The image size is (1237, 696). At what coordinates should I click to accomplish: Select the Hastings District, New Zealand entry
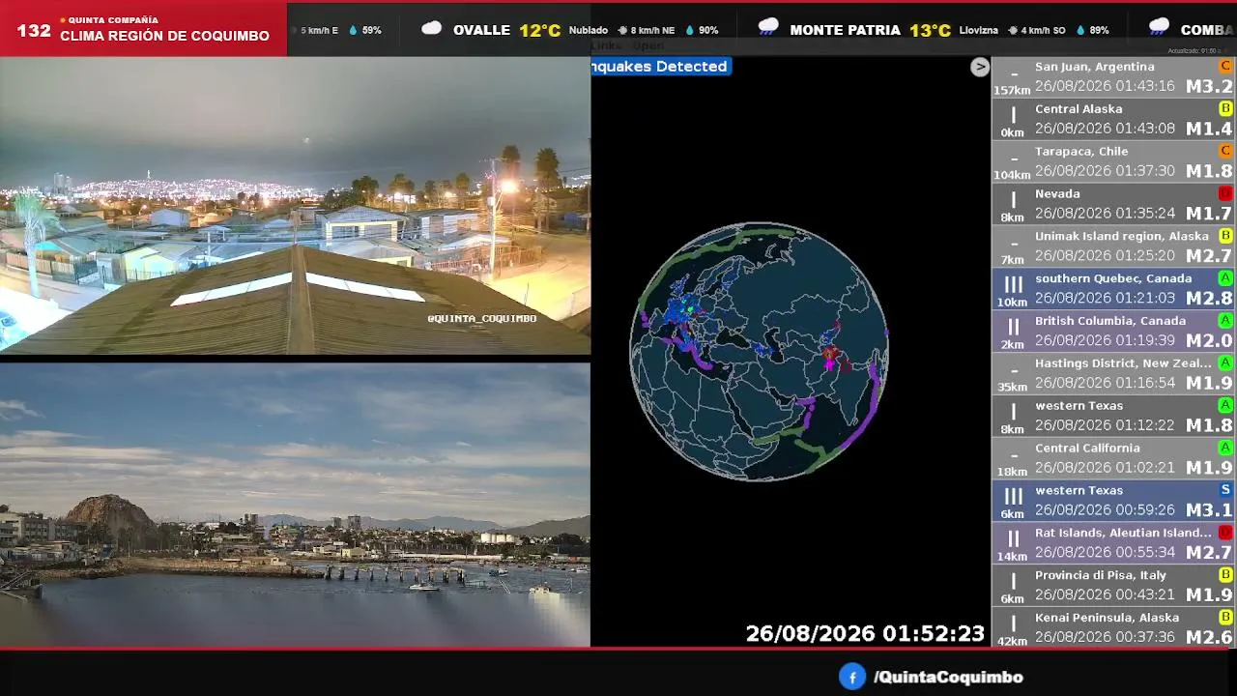click(1113, 374)
